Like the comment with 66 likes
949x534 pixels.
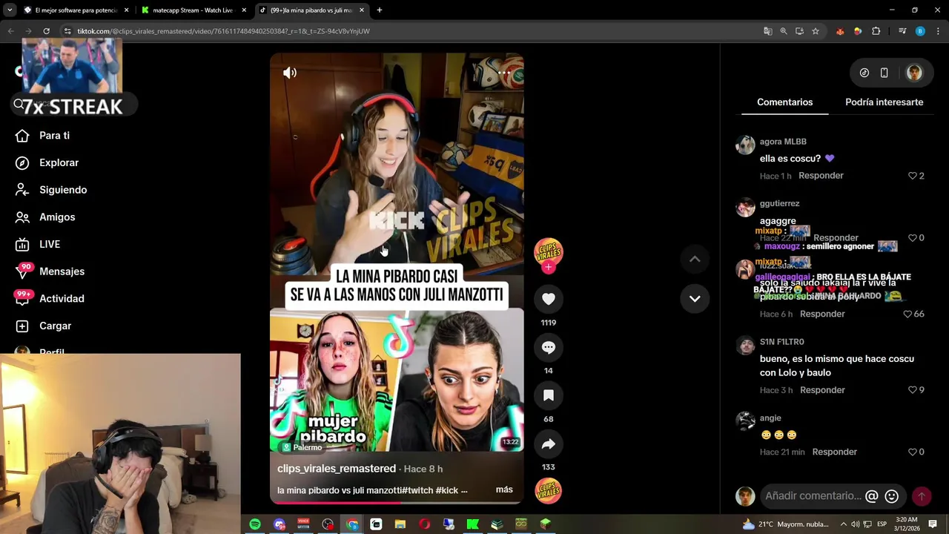pyautogui.click(x=907, y=314)
